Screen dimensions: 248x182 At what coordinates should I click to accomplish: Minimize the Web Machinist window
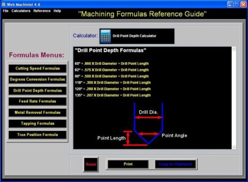[x=230, y=4]
